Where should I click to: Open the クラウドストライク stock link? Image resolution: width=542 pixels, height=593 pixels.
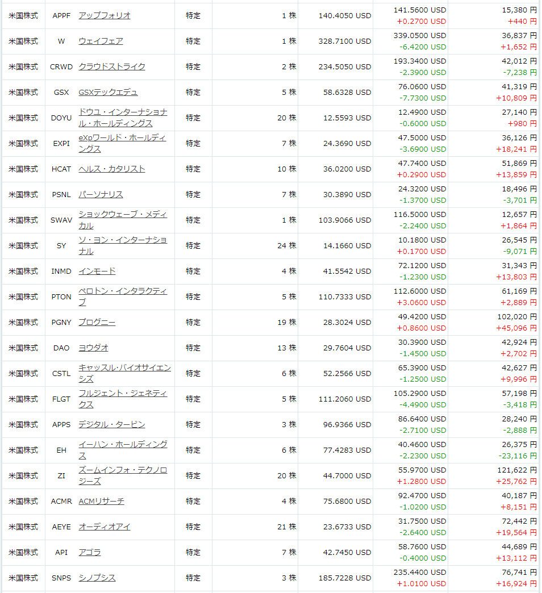pyautogui.click(x=112, y=66)
